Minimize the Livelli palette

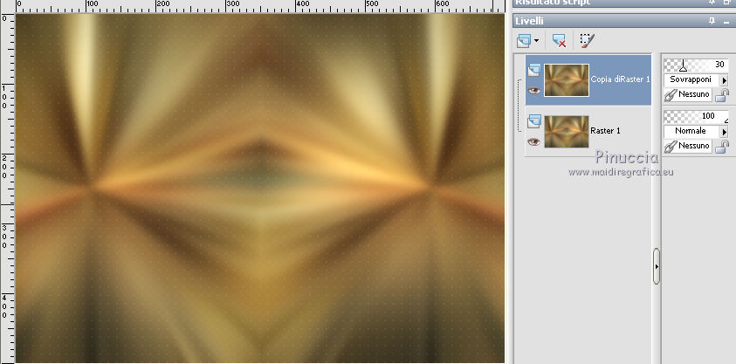point(726,22)
